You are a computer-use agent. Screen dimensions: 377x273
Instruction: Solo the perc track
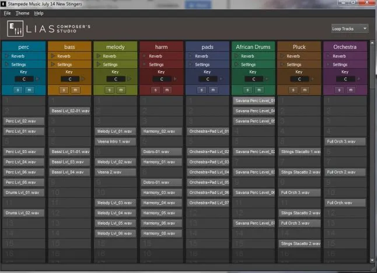[x=18, y=90]
